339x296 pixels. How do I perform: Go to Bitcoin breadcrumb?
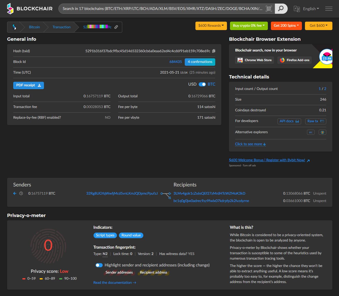(x=34, y=27)
